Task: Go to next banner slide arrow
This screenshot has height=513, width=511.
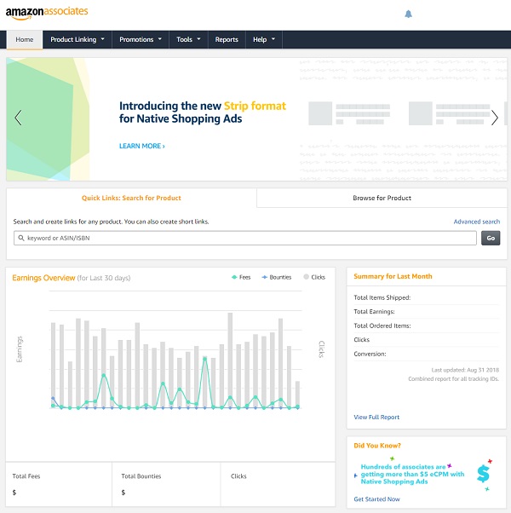Action: pos(494,118)
